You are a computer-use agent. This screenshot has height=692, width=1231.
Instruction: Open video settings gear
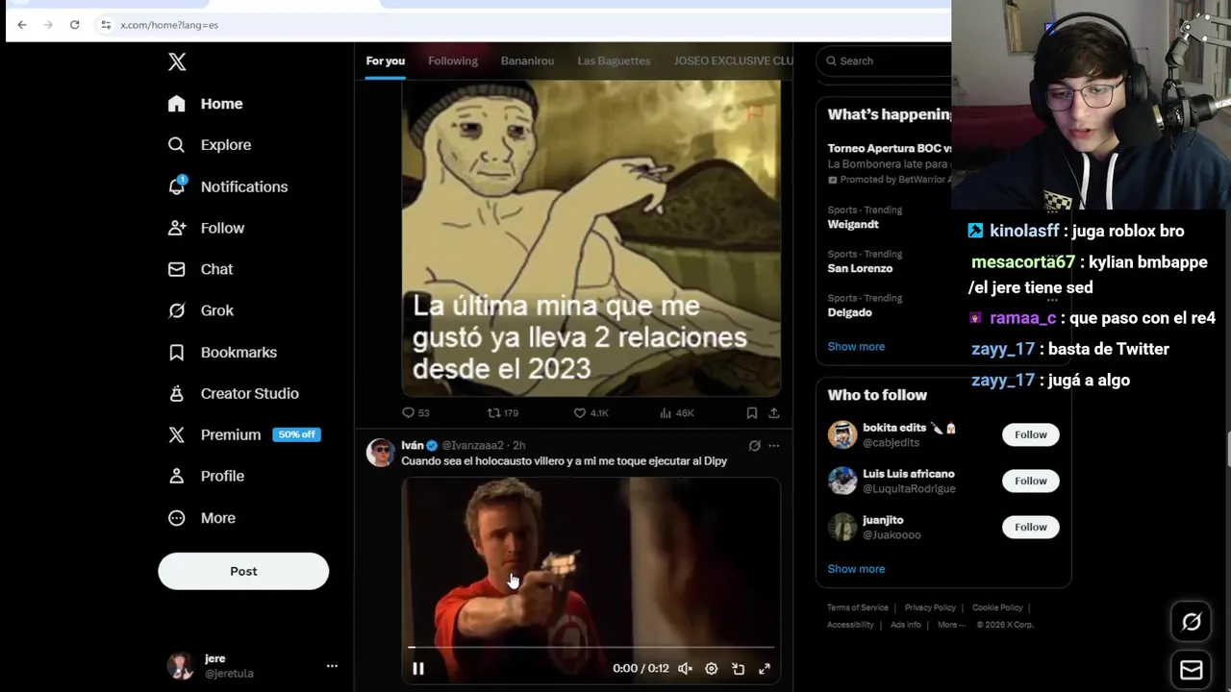click(x=712, y=668)
